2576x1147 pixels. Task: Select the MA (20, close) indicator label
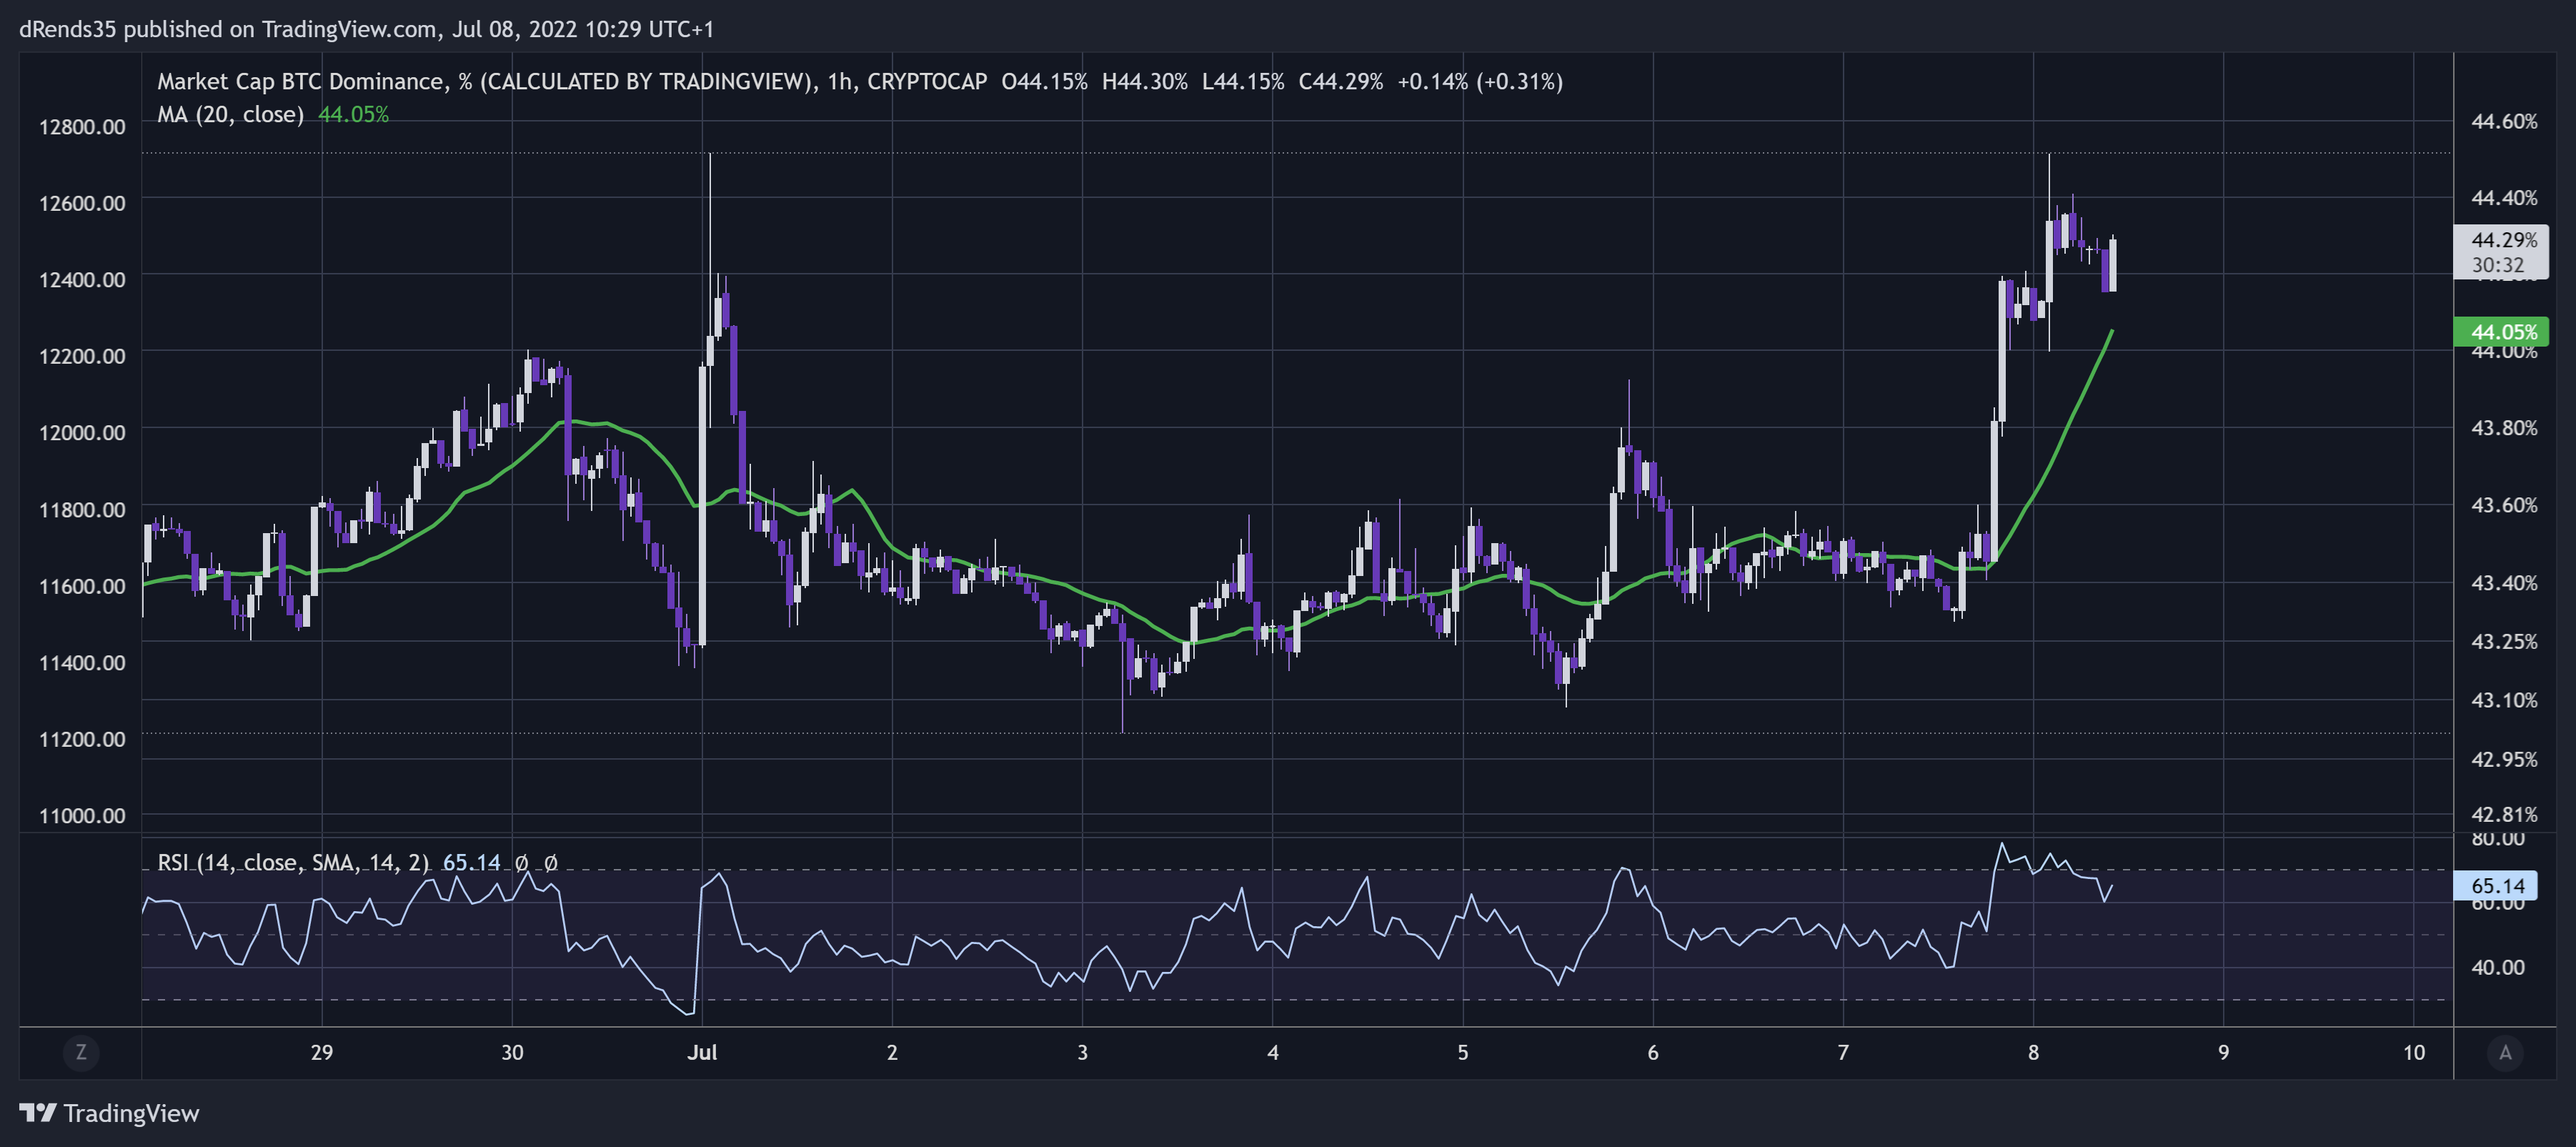pyautogui.click(x=230, y=114)
